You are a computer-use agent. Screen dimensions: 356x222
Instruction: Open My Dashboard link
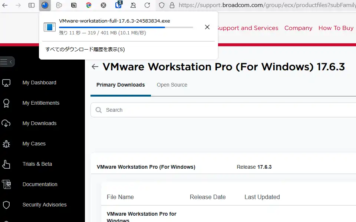[39, 83]
